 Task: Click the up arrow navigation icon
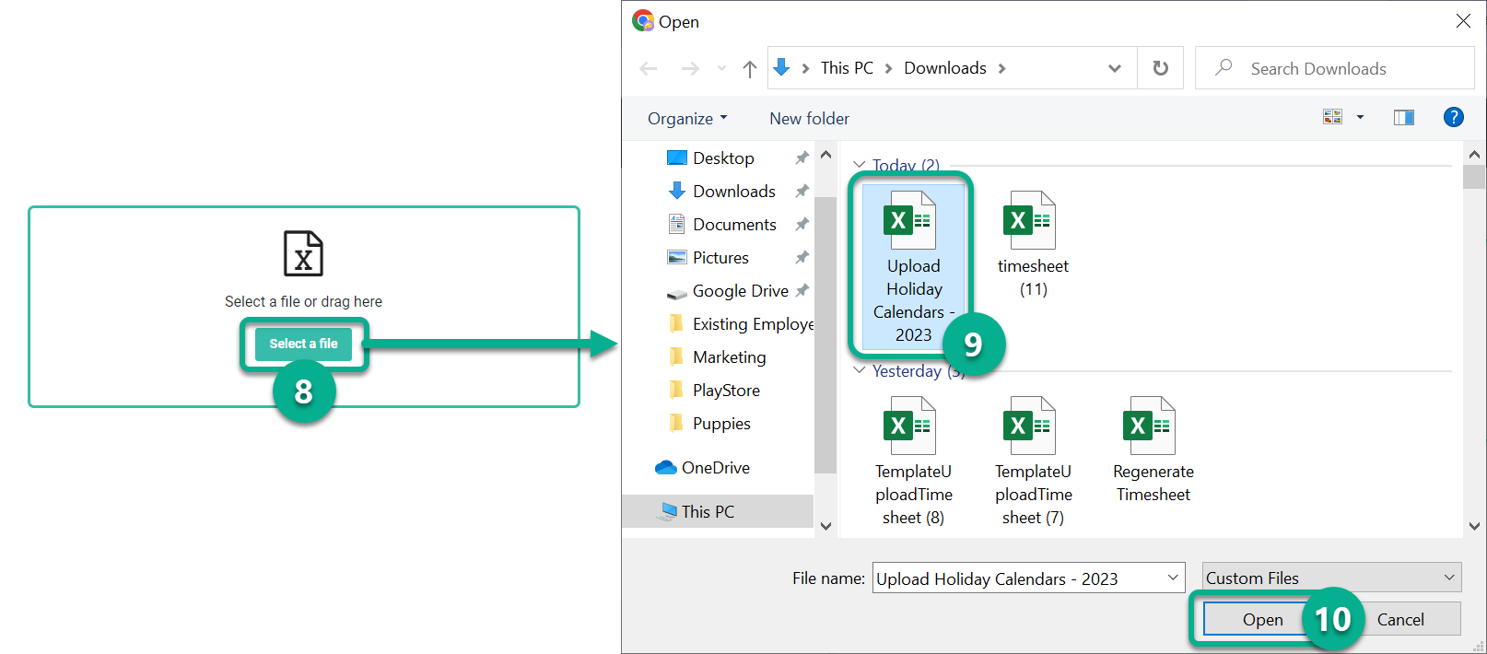pyautogui.click(x=749, y=69)
